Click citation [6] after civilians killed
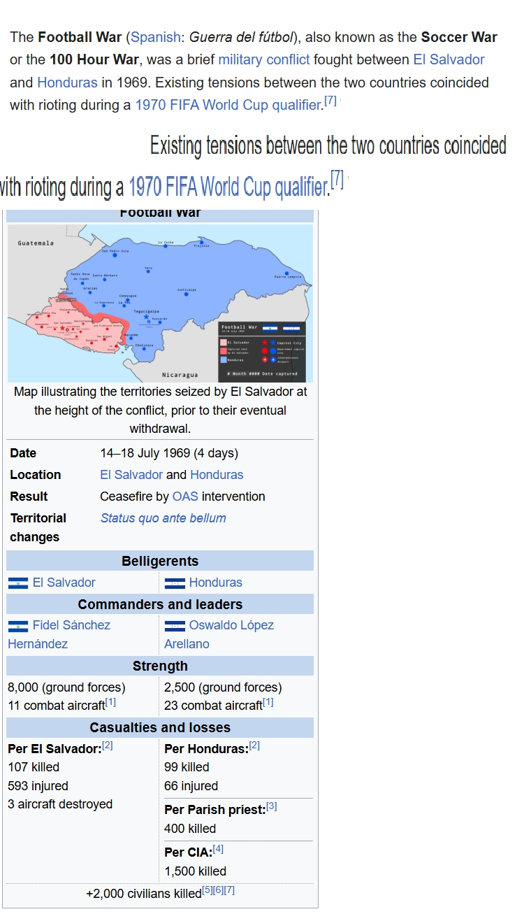The image size is (517, 914). click(218, 890)
